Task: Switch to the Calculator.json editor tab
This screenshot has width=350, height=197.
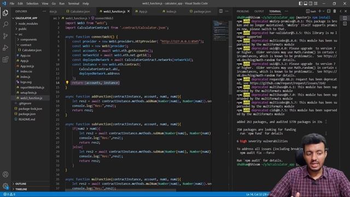Action: 78,11
